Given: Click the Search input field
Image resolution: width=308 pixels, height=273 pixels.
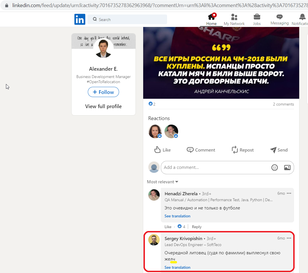Looking at the screenshot, I should [127, 19].
